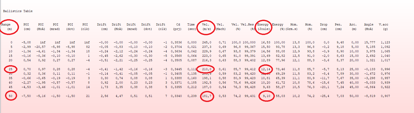Click the POI (cm) column header
This screenshot has height=113, width=414.
tap(27, 27)
